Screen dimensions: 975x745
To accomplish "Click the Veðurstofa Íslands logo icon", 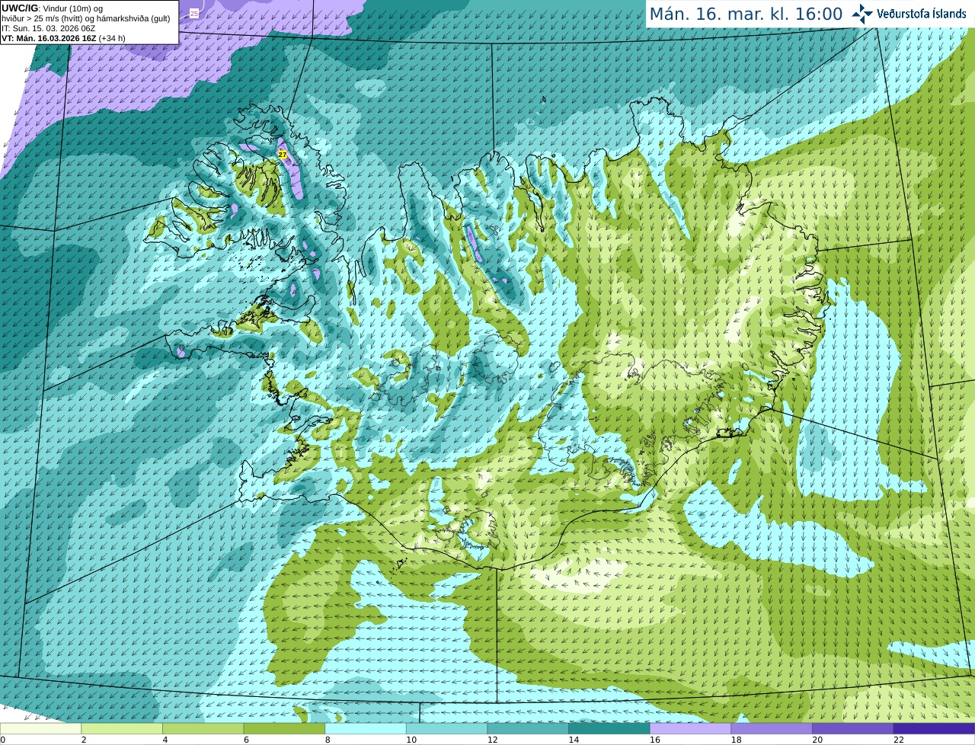I will [x=862, y=14].
